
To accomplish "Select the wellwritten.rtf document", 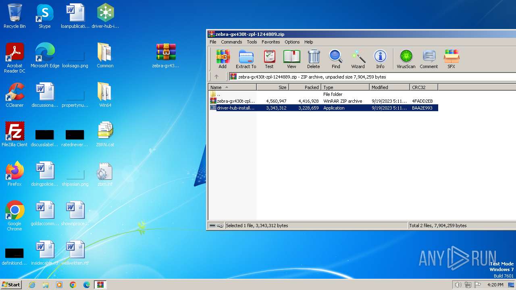I will click(x=75, y=253).
